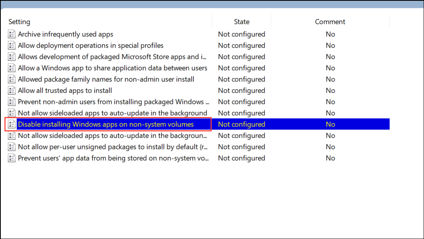Click icon next to Prevent users' app data policy

tap(11, 158)
